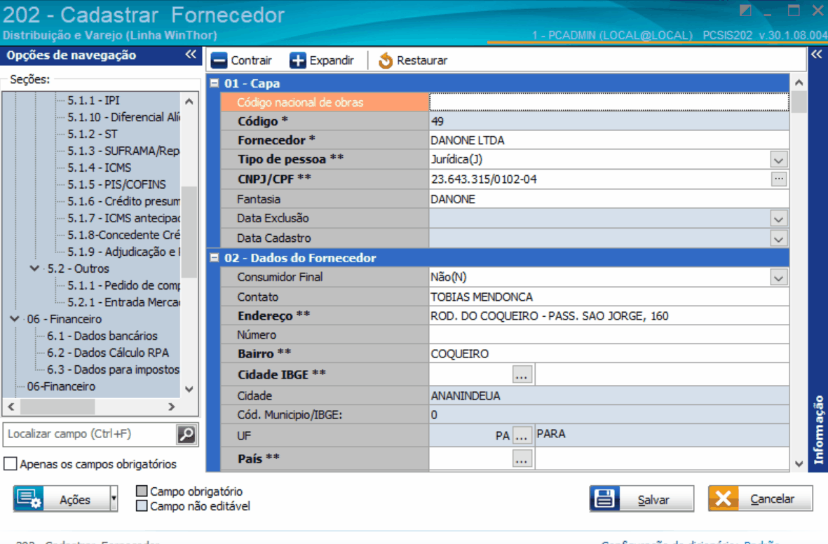This screenshot has width=828, height=544.
Task: Open the Consumidor Final dropdown
Action: pos(778,278)
